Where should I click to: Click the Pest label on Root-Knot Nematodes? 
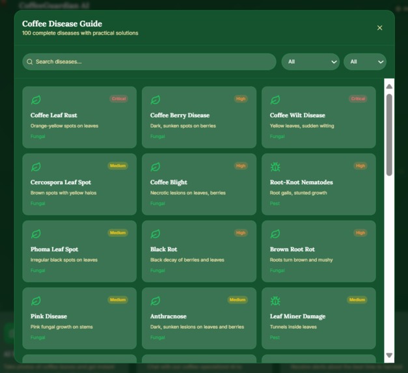275,204
